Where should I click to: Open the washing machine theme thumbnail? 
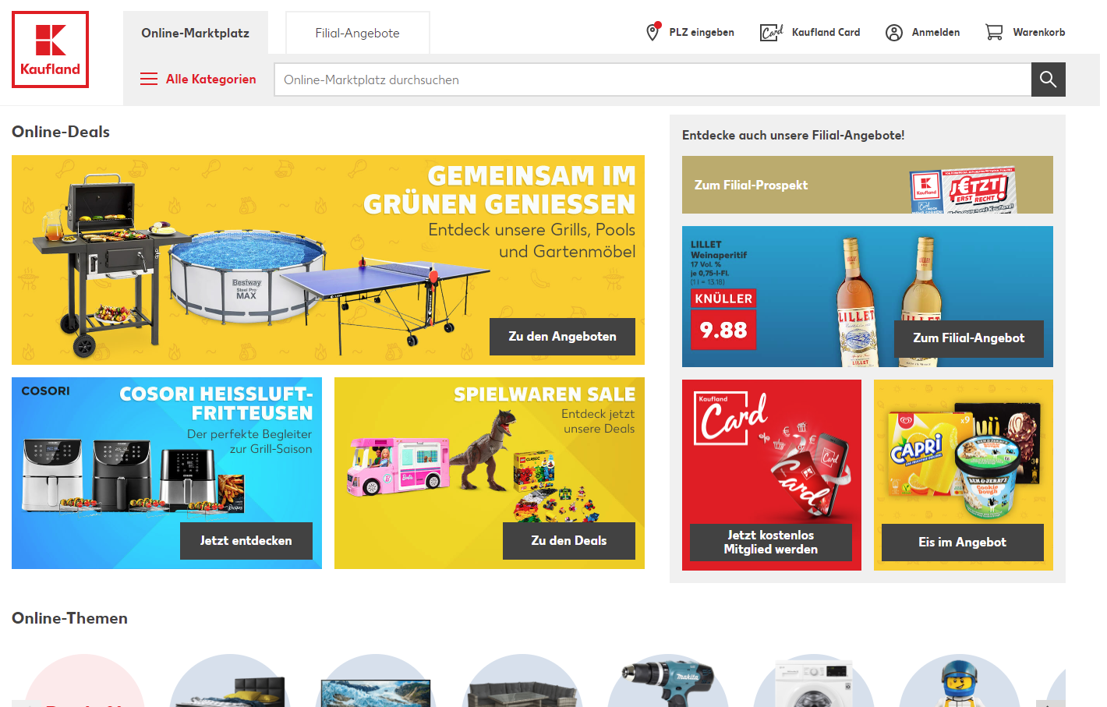(x=814, y=681)
